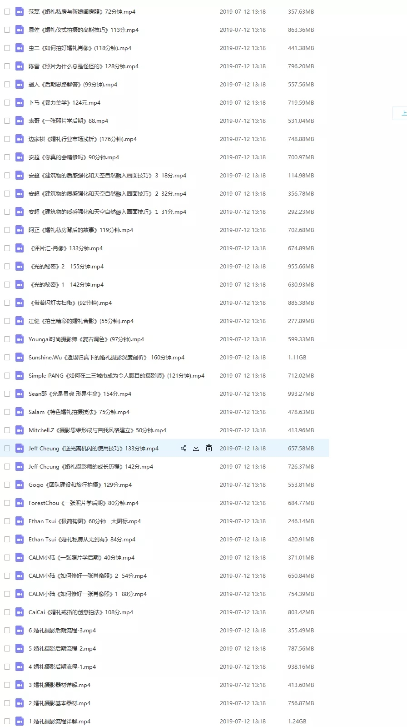Tick checkbox for 《光的秘密》1 142分钟.mp4

click(7, 284)
